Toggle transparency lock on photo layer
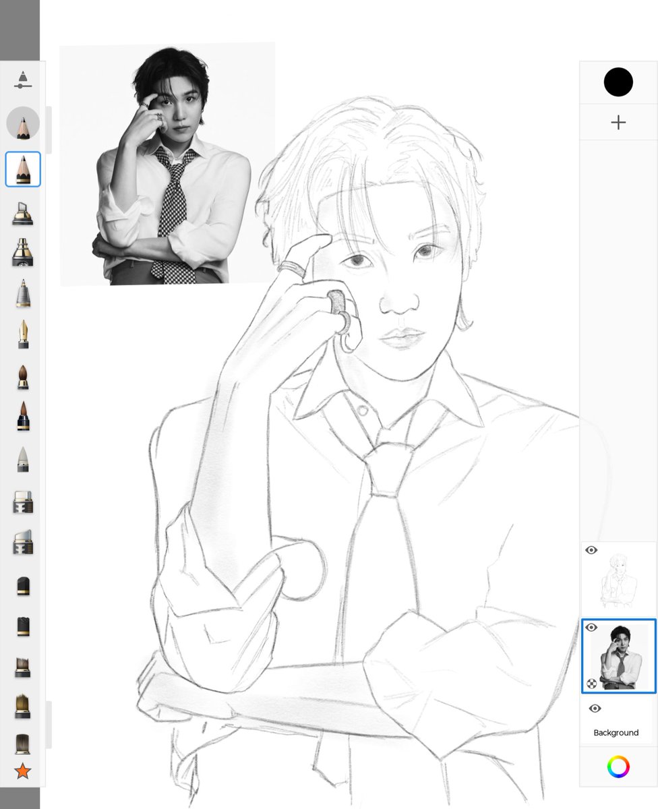 click(x=591, y=684)
